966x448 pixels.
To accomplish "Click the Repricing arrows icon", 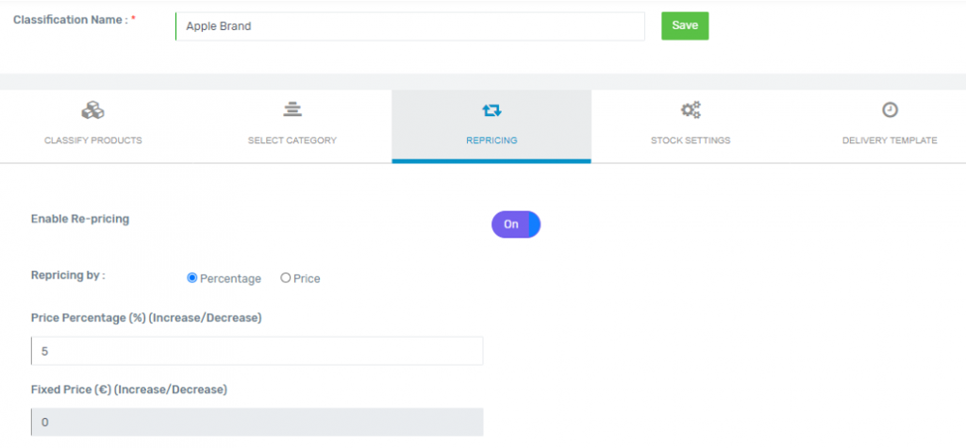I will [x=491, y=110].
